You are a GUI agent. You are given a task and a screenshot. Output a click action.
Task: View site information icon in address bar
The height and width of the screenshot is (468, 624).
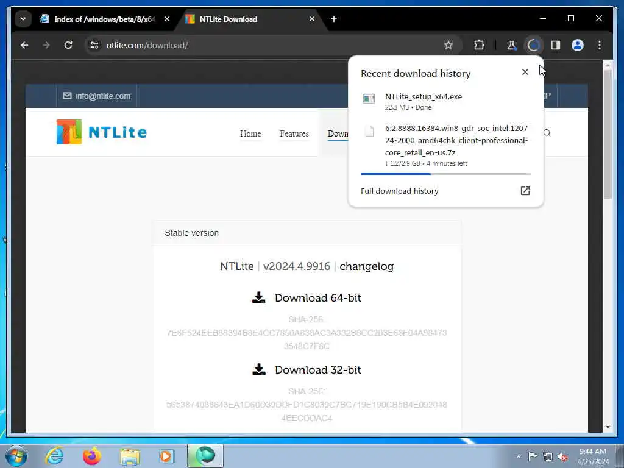(94, 45)
